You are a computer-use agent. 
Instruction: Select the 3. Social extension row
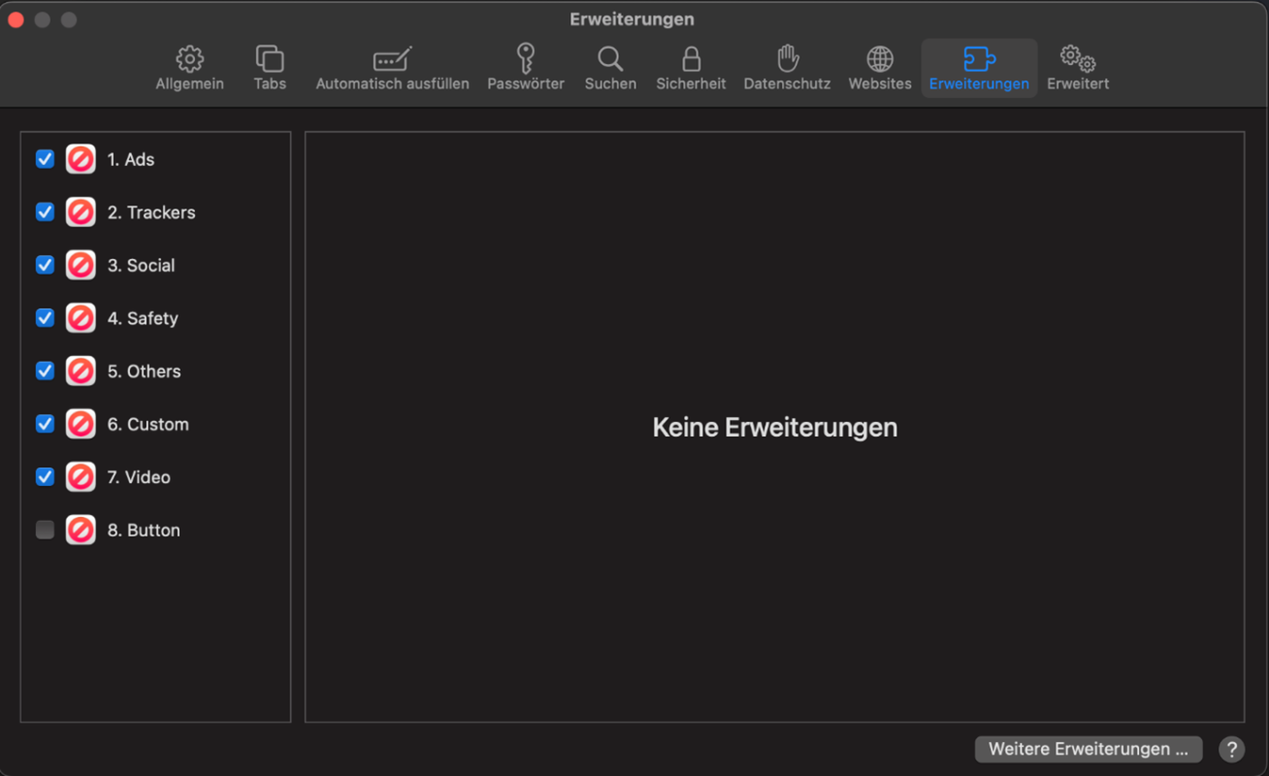(x=142, y=265)
